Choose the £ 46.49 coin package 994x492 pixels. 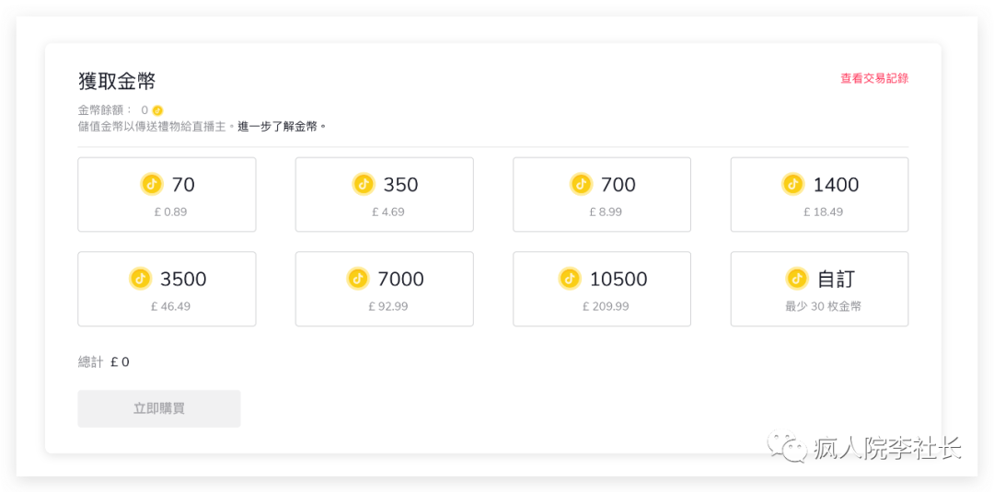[x=167, y=290]
